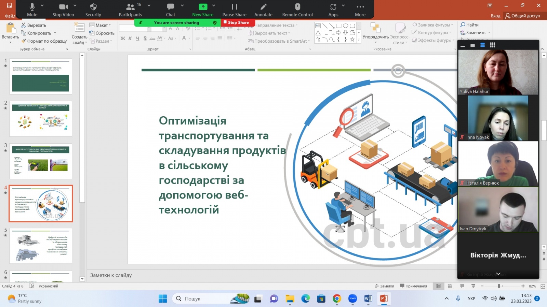Open Remote Control options
The width and height of the screenshot is (547, 307).
point(297,10)
